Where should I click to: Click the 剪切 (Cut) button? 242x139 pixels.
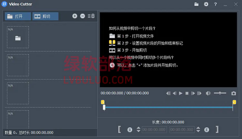tap(45, 16)
